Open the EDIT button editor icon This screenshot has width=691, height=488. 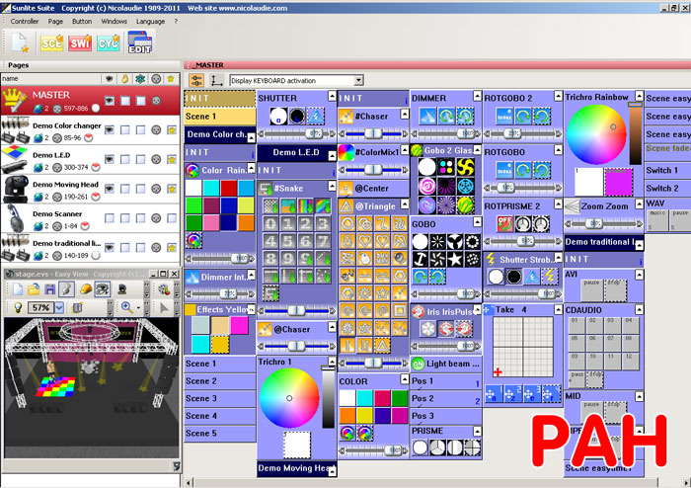click(x=140, y=42)
